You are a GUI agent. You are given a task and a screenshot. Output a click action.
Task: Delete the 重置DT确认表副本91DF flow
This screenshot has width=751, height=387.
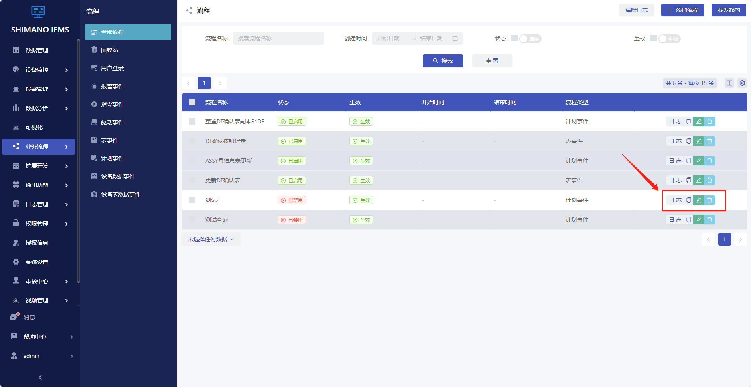pyautogui.click(x=710, y=121)
